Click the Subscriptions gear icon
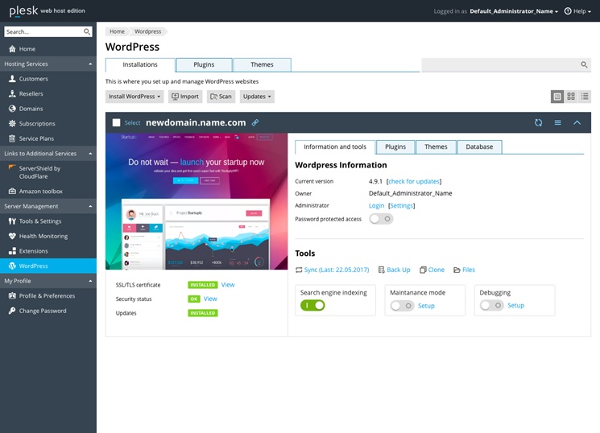This screenshot has width=600, height=433. (x=12, y=124)
